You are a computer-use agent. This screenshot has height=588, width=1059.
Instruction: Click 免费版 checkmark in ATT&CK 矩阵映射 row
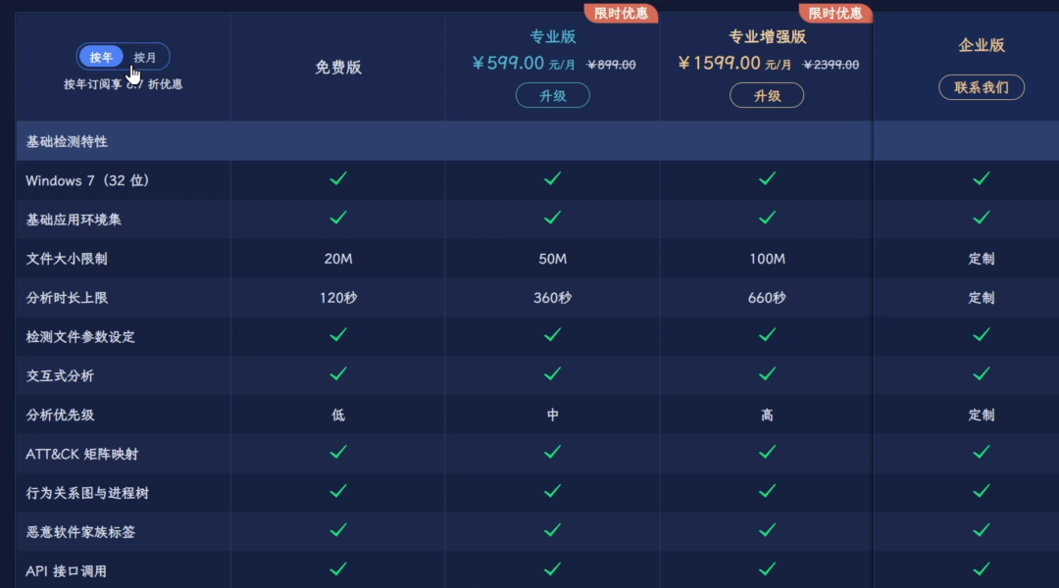pos(338,452)
